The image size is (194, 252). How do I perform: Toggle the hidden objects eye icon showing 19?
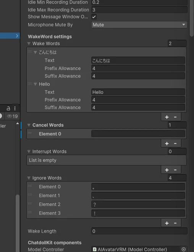12,116
